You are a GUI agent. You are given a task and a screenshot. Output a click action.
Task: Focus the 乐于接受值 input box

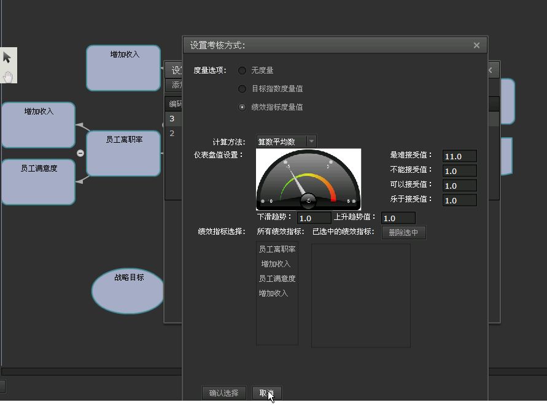459,200
